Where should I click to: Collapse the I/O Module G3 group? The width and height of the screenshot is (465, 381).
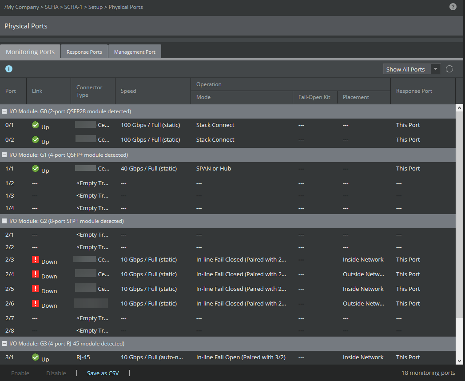[4, 343]
